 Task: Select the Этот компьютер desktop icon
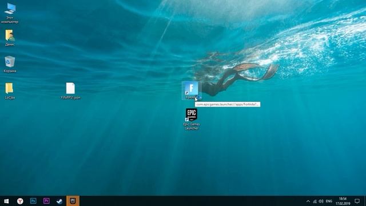(10, 13)
